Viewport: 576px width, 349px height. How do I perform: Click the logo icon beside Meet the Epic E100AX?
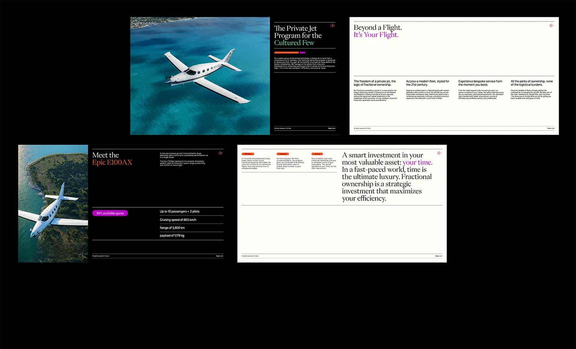[x=220, y=152]
